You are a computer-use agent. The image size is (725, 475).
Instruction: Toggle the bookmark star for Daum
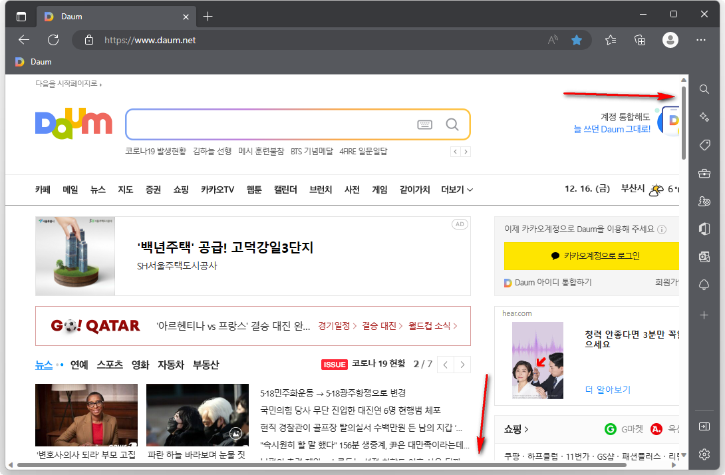pos(576,39)
